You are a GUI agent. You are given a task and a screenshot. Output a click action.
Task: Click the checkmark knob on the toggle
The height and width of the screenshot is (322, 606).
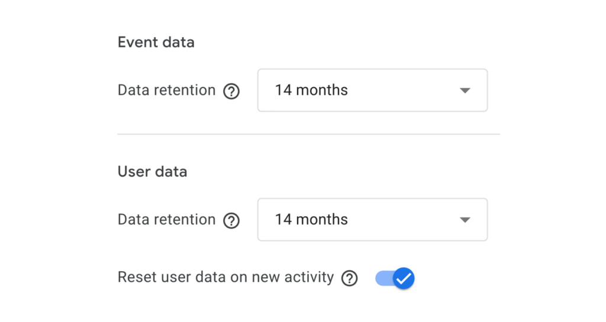404,278
